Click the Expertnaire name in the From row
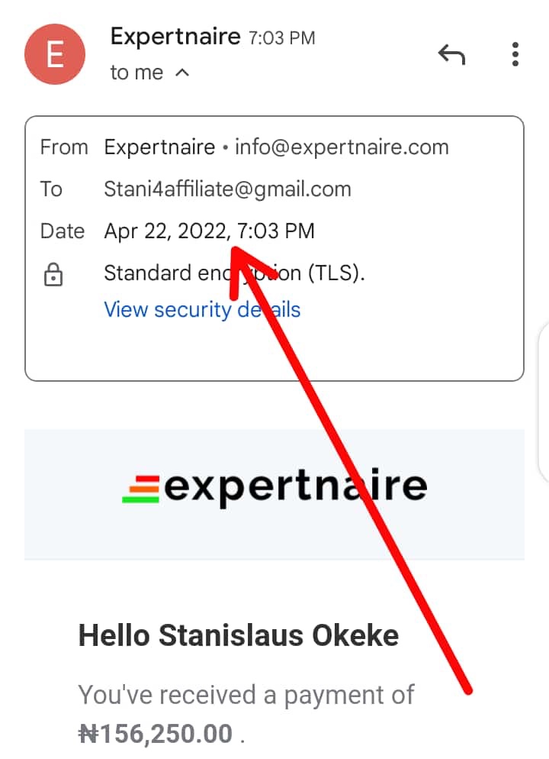 tap(159, 147)
